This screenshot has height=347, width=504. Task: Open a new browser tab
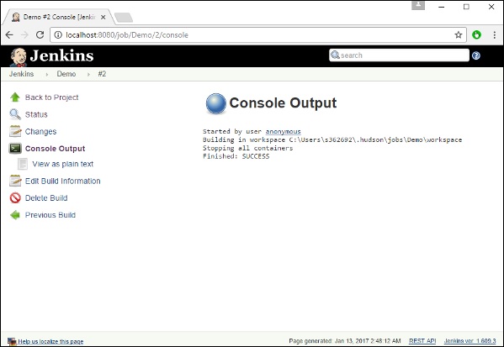pos(124,18)
